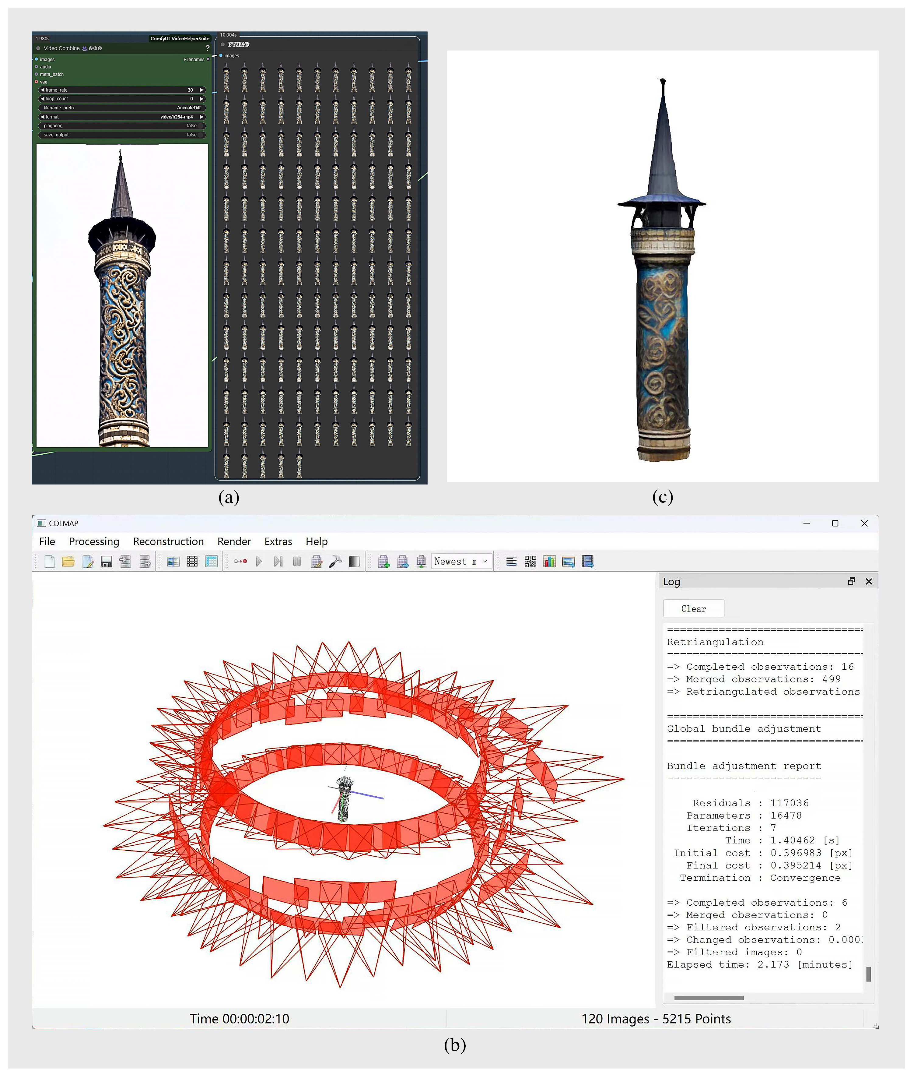Click the create movie filmstrip icon

(x=587, y=561)
